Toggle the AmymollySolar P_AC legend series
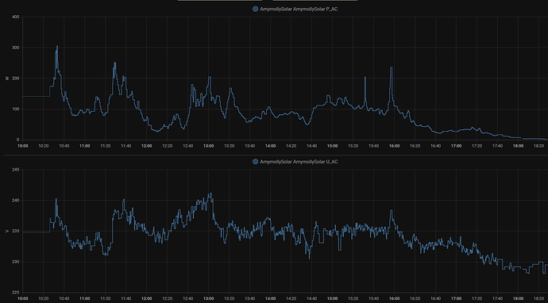Screen dimensions: 548x303 tap(299, 9)
